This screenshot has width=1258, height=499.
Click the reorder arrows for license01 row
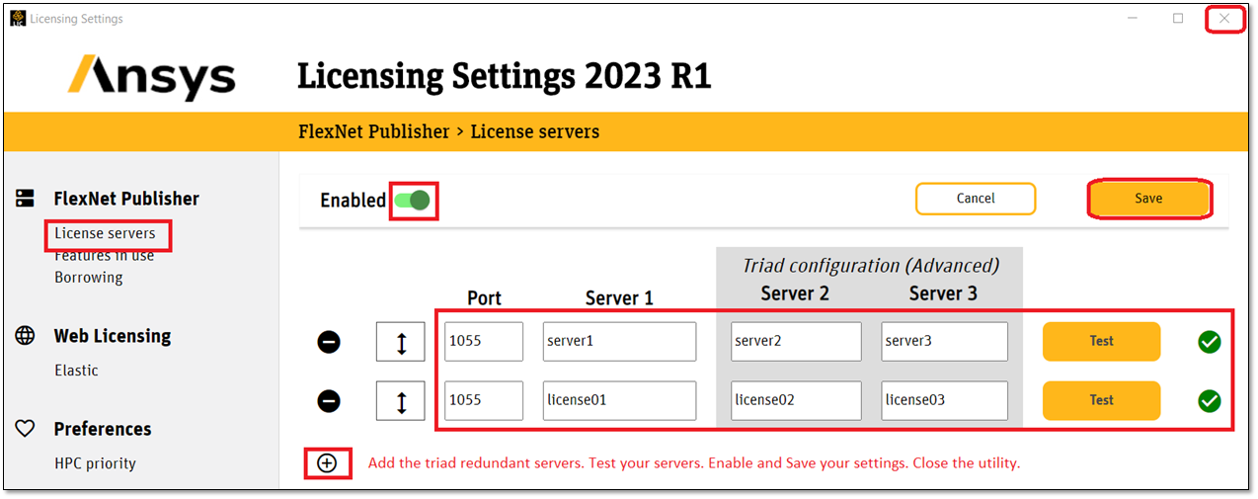click(x=401, y=401)
